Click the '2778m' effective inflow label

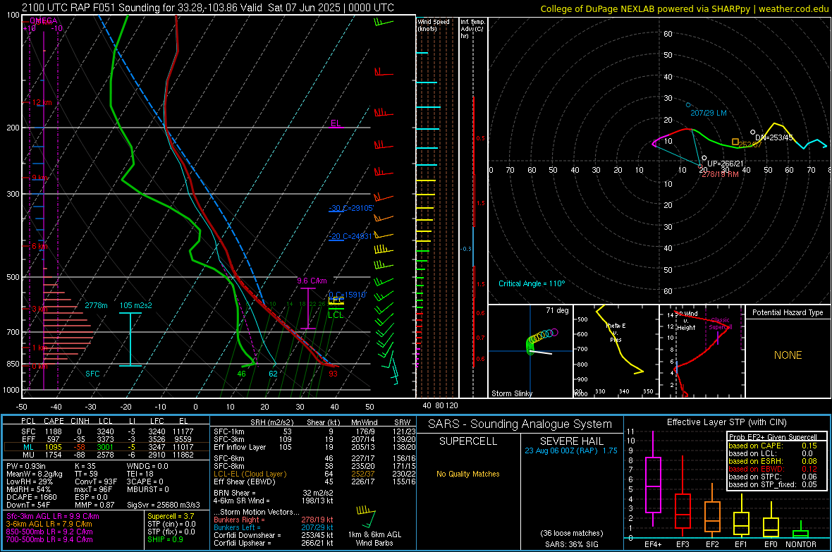[x=96, y=305]
